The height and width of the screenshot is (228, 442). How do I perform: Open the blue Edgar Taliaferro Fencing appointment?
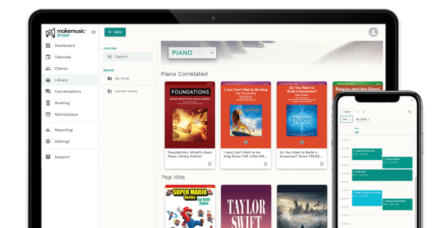[367, 198]
